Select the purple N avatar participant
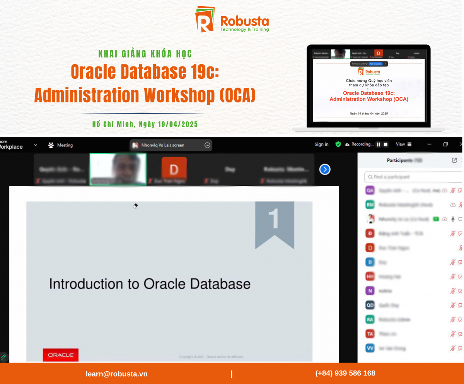This screenshot has width=464, height=384. point(370,291)
